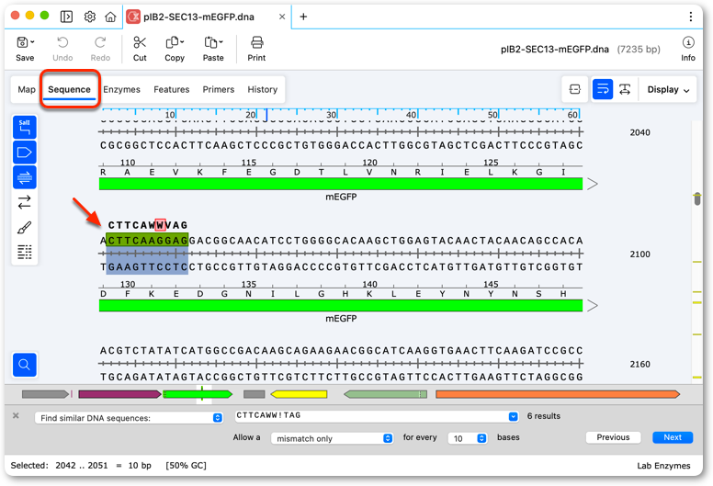Viewport: 713px width, 486px height.
Task: Open 'Find similar DNA sequences' dropdown
Action: point(129,418)
